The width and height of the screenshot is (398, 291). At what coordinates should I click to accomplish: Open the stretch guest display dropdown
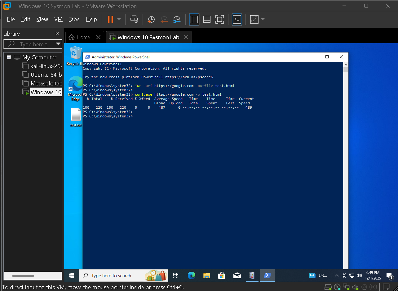coord(263,19)
